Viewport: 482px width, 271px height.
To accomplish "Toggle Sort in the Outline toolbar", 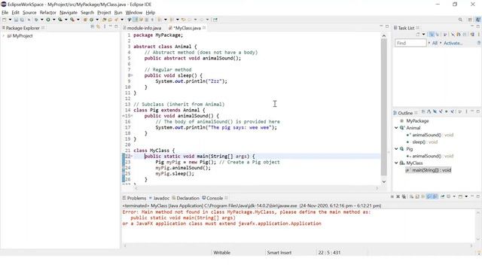I will click(429, 111).
